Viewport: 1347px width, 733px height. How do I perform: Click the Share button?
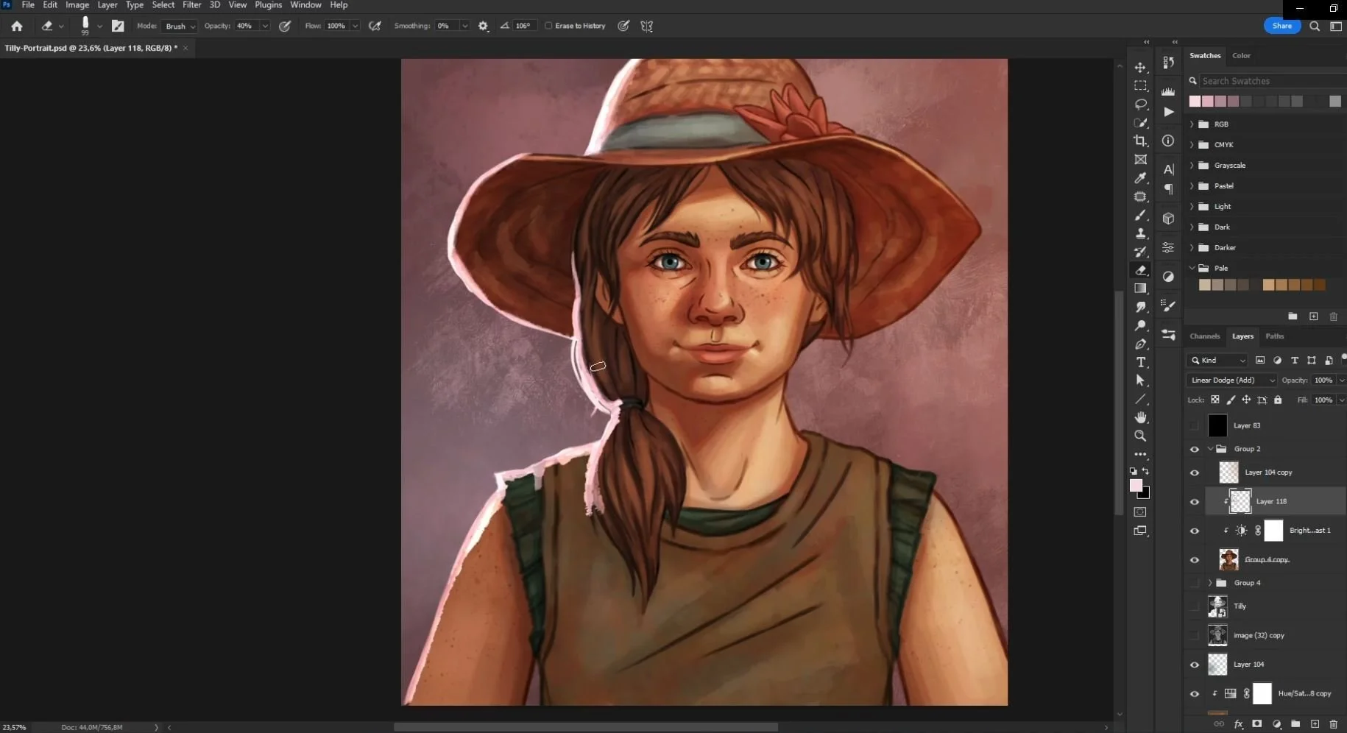1281,26
